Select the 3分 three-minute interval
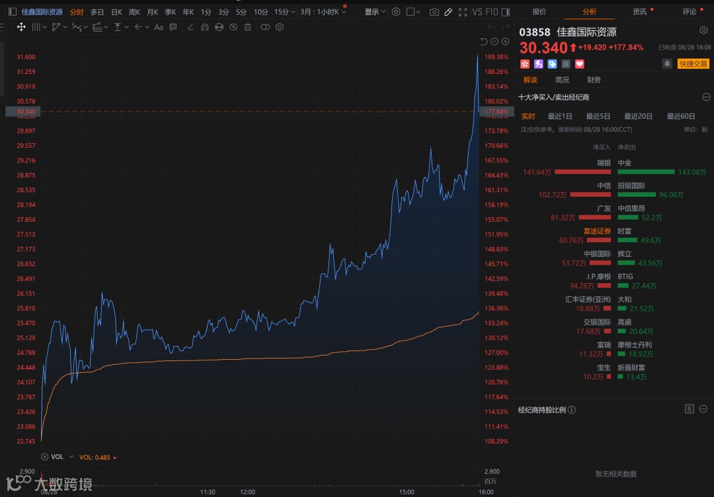The height and width of the screenshot is (497, 714). click(x=223, y=12)
